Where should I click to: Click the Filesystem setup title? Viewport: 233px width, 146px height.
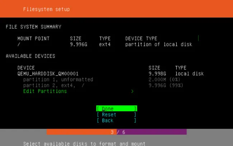[47, 9]
